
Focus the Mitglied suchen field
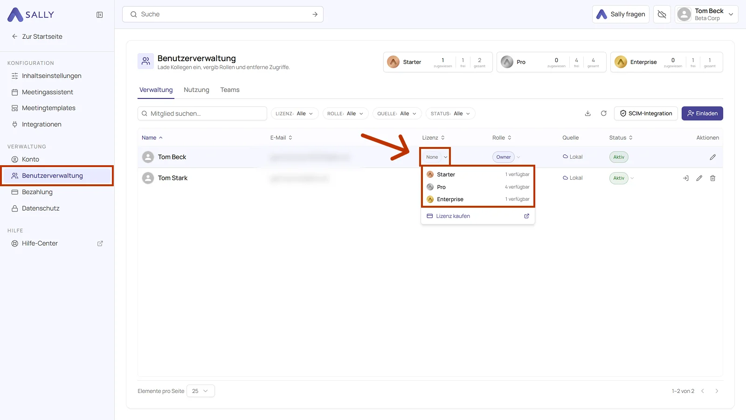pos(202,113)
